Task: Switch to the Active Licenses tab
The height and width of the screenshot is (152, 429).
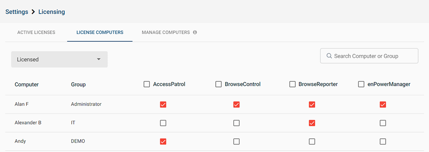Action: [36, 32]
